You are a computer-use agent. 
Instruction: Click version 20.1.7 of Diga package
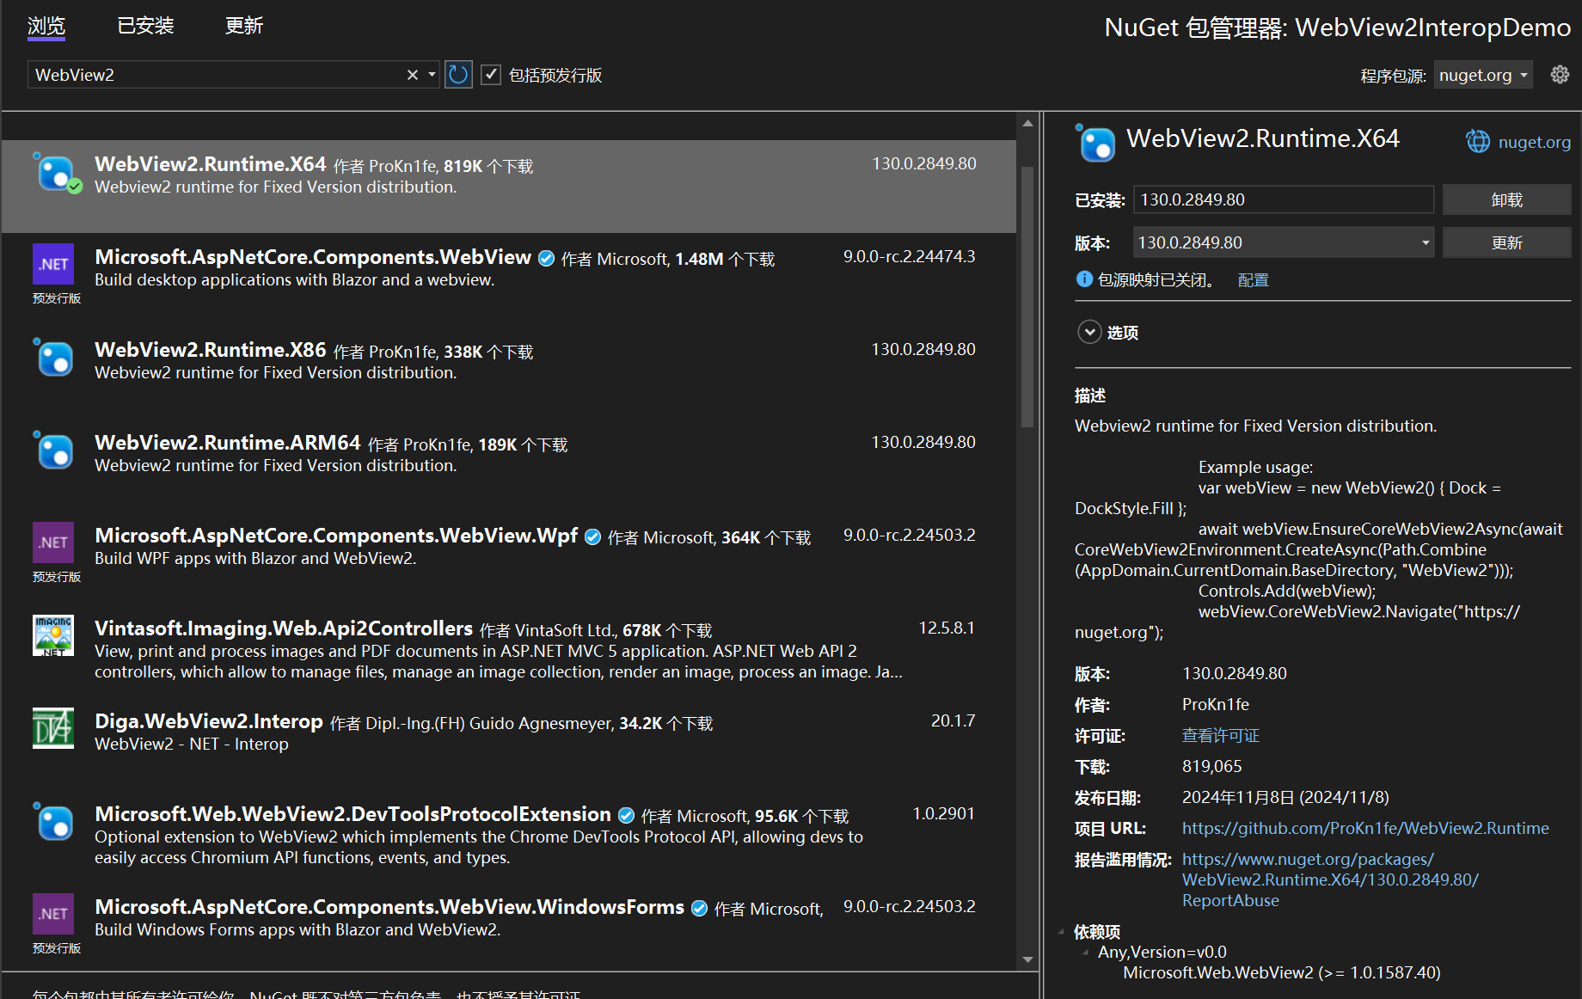click(953, 720)
